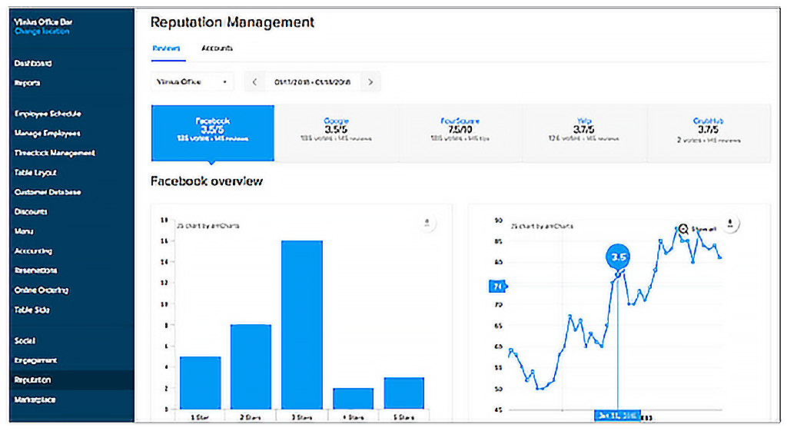Open the Vilnius Office location dropdown

[x=192, y=81]
